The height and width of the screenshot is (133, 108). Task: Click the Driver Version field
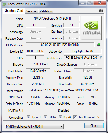[63, 90]
